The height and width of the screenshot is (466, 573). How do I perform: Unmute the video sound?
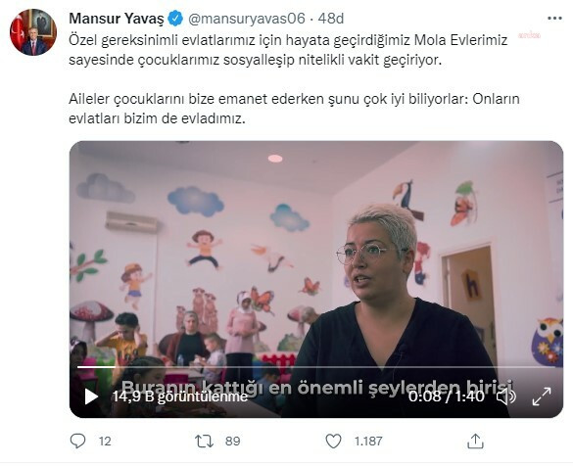(x=505, y=396)
